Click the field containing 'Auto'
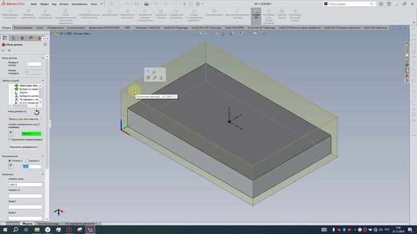Image resolution: width=417 pixels, height=234 pixels. (25, 185)
